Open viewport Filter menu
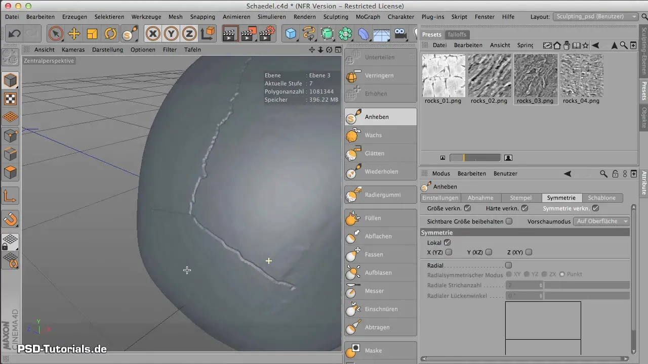648x364 pixels. [170, 50]
